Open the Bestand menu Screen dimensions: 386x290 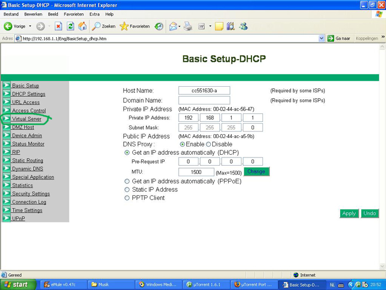(x=11, y=14)
